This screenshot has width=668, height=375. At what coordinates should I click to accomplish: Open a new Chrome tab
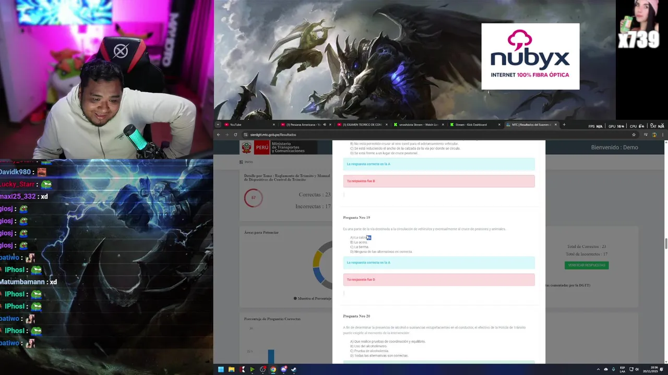pos(564,124)
